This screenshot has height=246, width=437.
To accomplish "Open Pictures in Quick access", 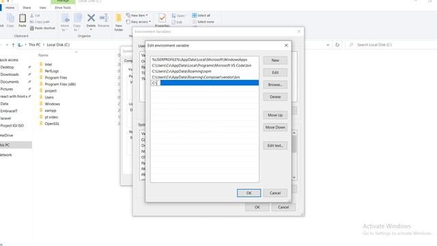I will [x=7, y=89].
